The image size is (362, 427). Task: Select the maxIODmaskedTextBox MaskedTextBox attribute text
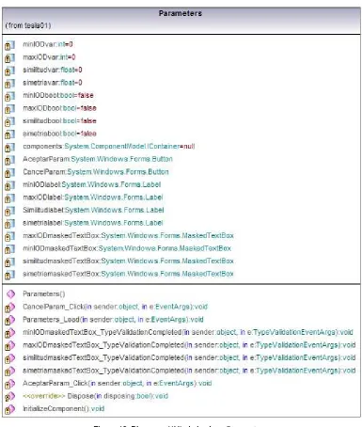128,235
